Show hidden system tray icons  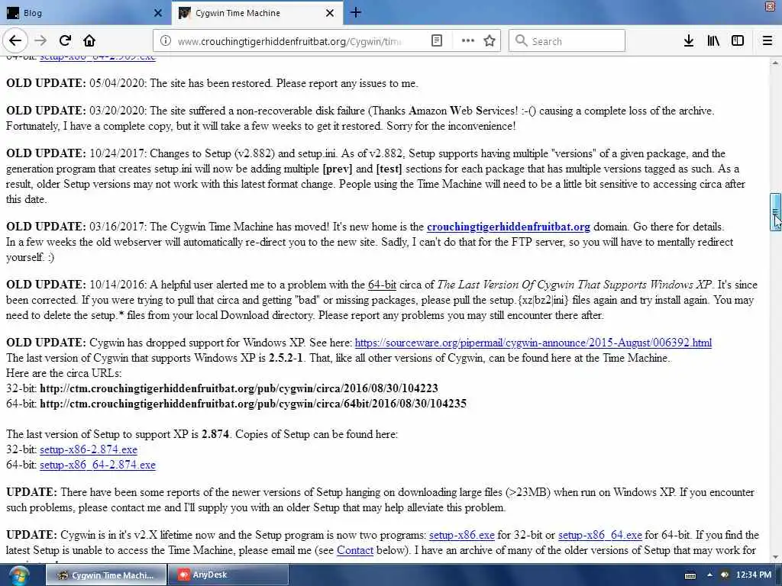[709, 575]
